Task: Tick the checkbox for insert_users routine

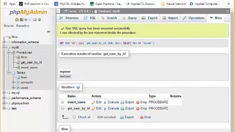Action: [x=63, y=102]
